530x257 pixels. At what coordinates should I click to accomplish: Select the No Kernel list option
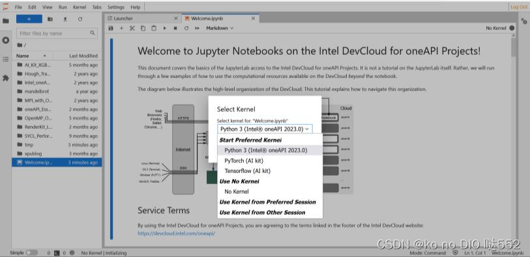(270, 191)
